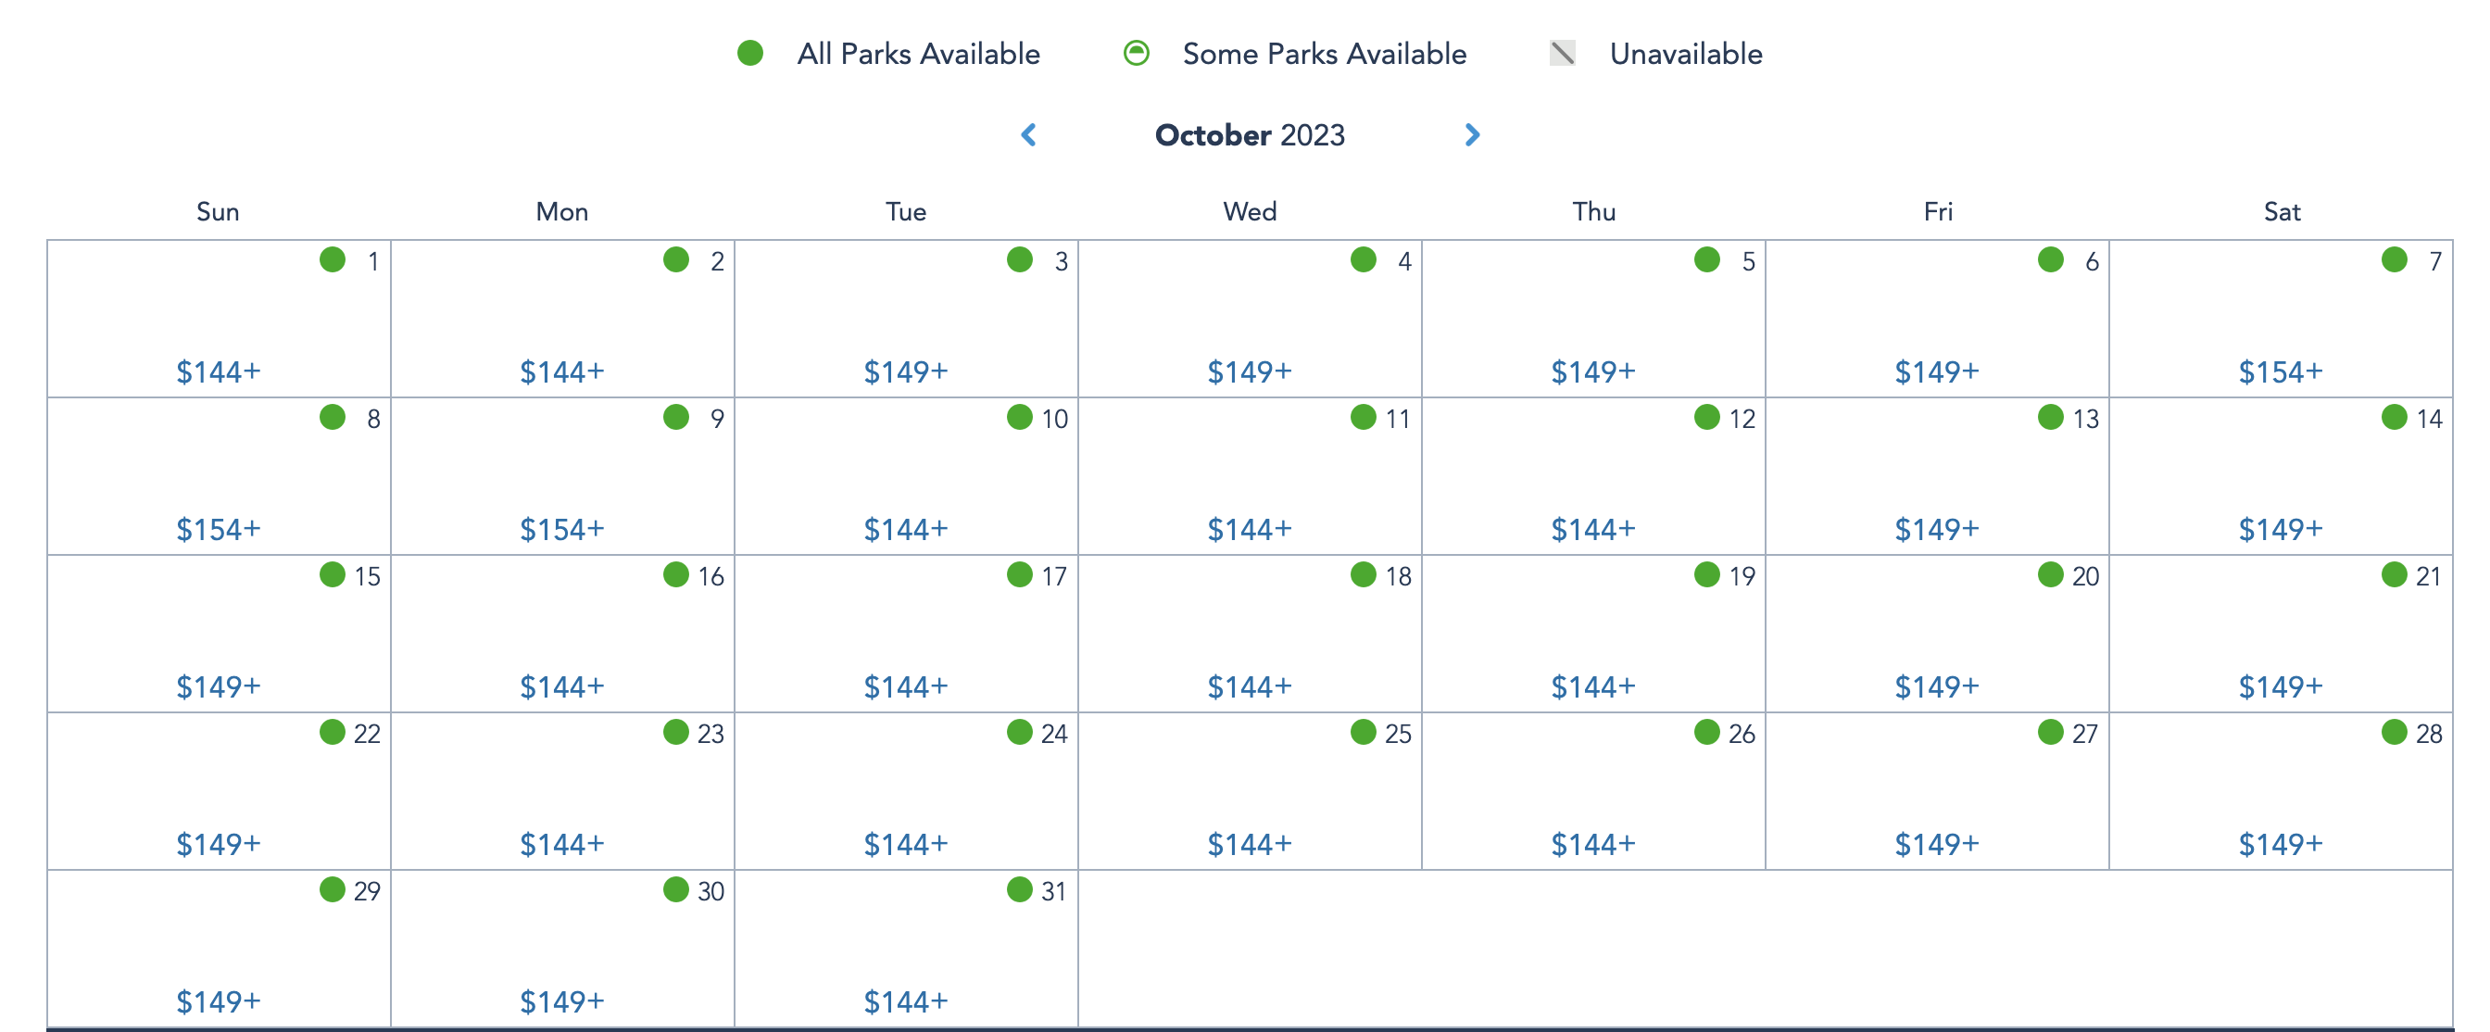Select the $154+ price on October 8
Image resolution: width=2490 pixels, height=1032 pixels.
(219, 530)
